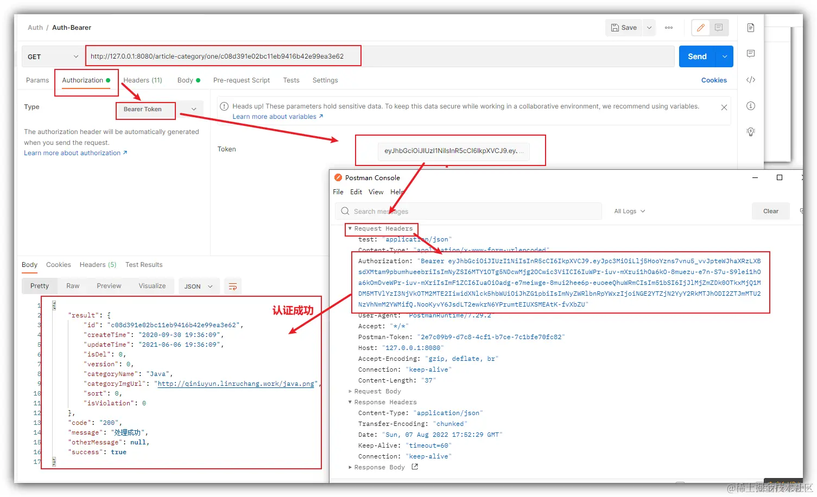
Task: Open the qiniuyun java.png URL in response
Action: [x=236, y=384]
